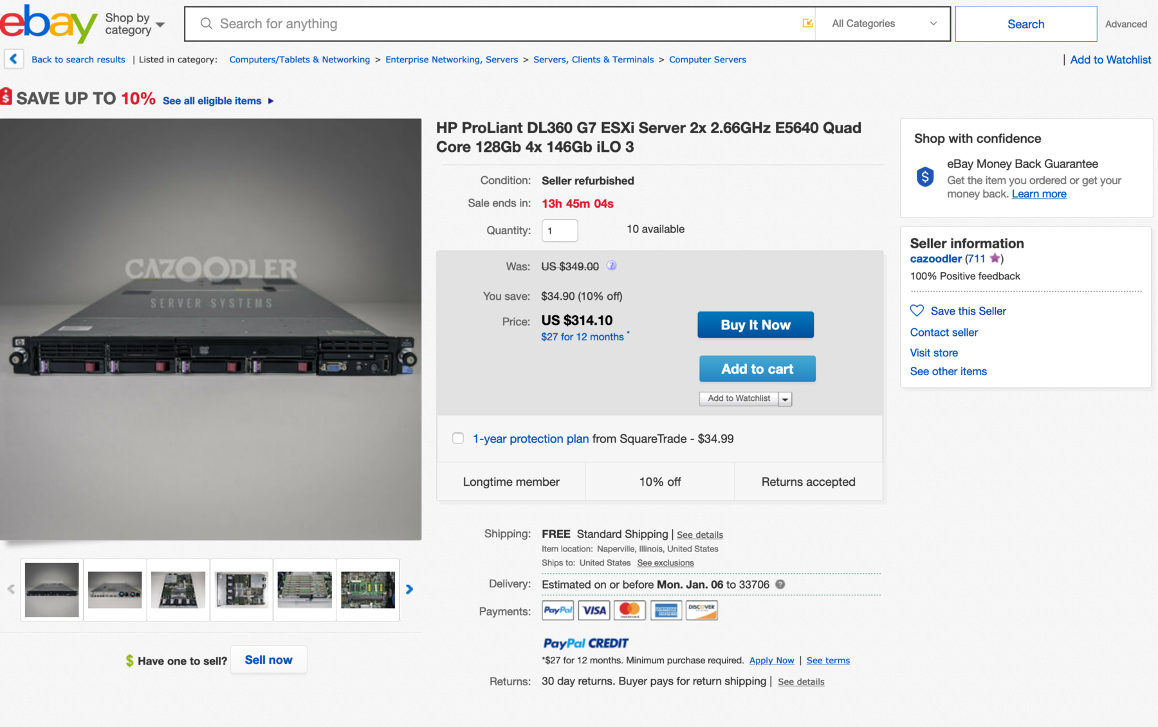Click the image search icon in search bar

(x=807, y=24)
